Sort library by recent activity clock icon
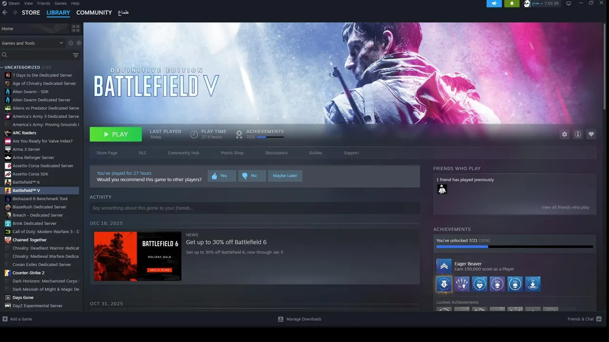The height and width of the screenshot is (342, 609). pyautogui.click(x=71, y=43)
